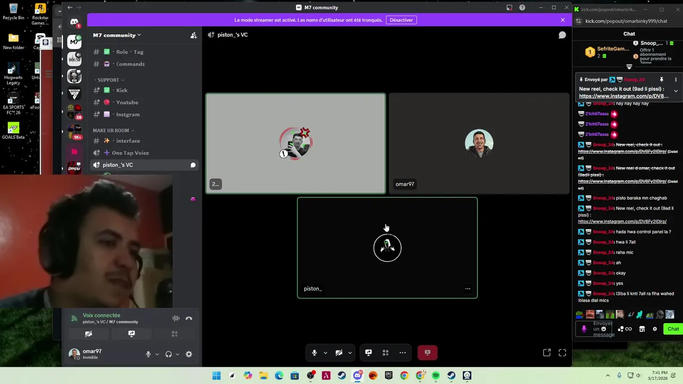Open emoji picker in Kick message box
This screenshot has height=384, width=683.
(x=603, y=329)
